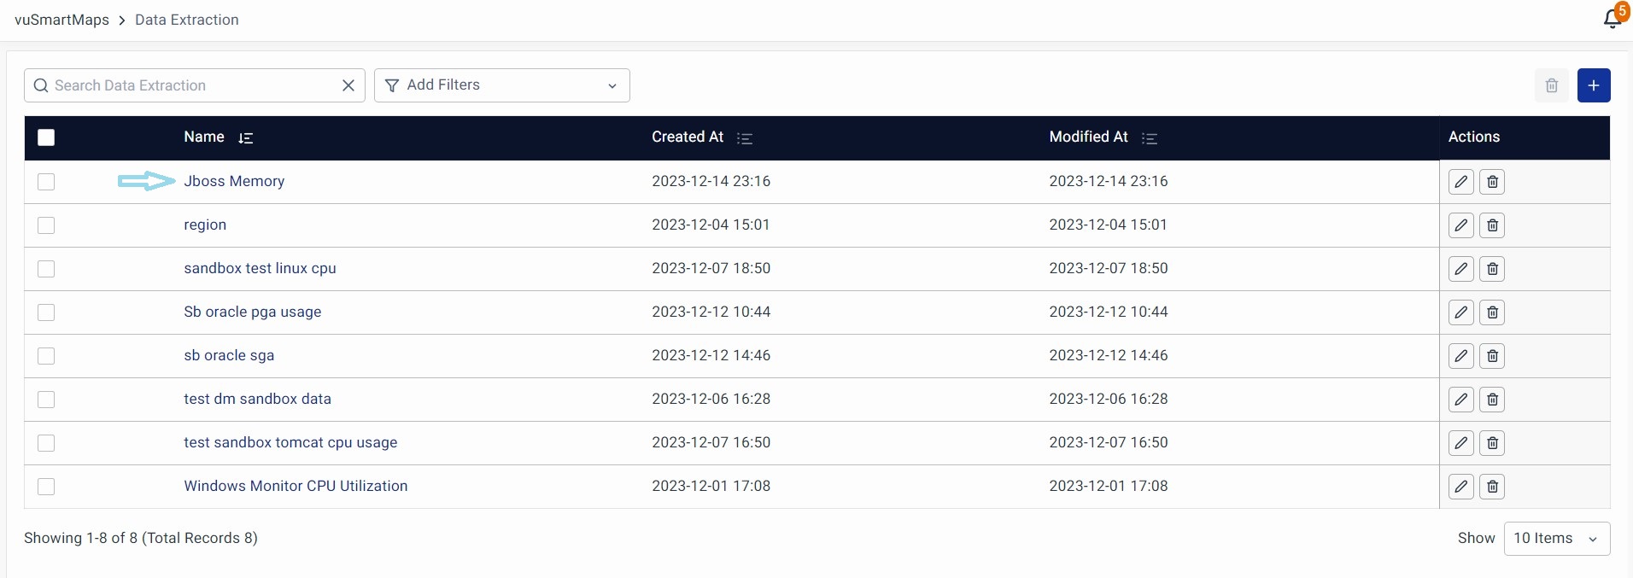1633x578 pixels.
Task: Delete the Windows Monitor CPU Utilization entry
Action: point(1491,487)
